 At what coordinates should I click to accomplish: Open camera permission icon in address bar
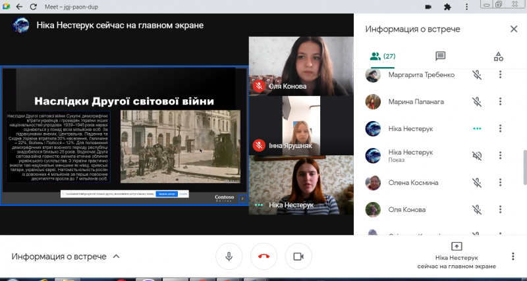[x=428, y=7]
